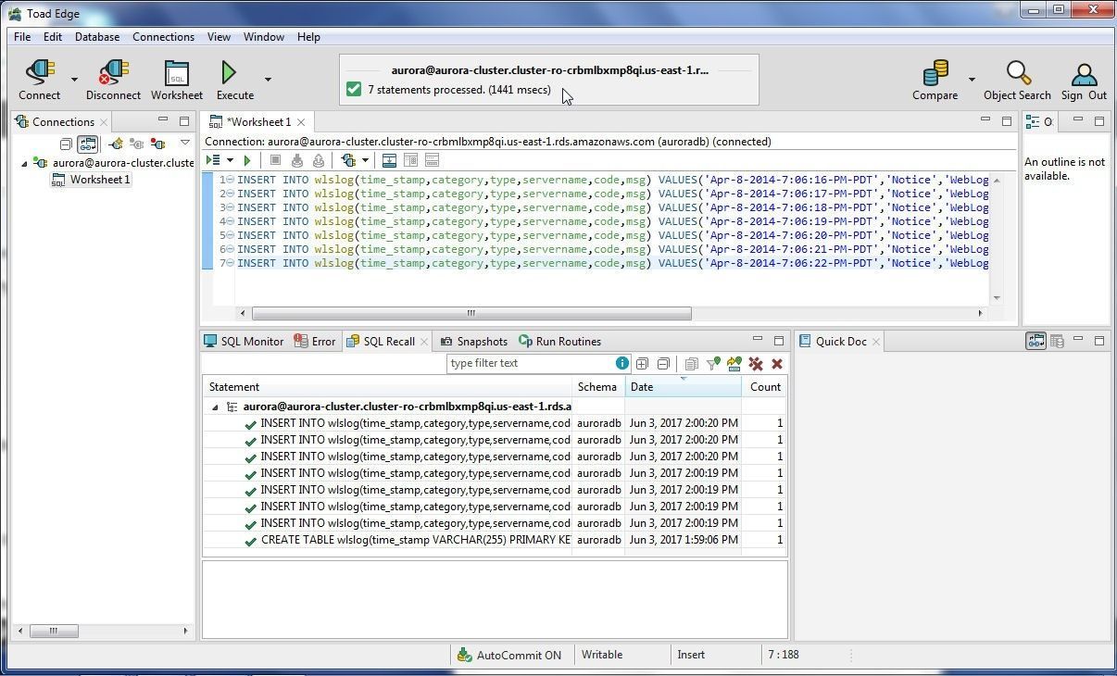Collapse all in Connections panel
Viewport: 1117px width, 676px height.
click(66, 144)
